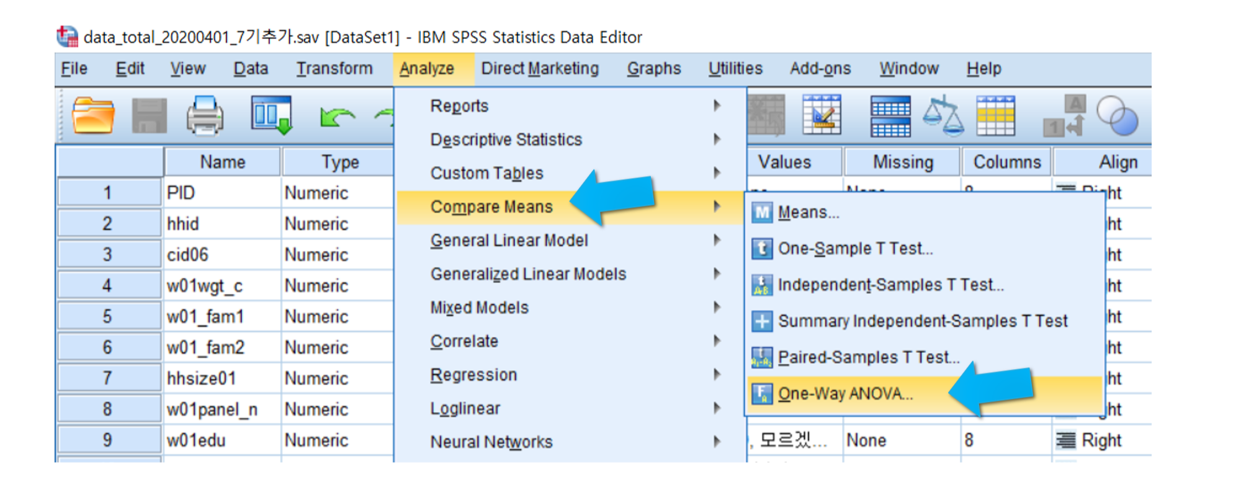Click the green Undo arrow icon

click(338, 117)
